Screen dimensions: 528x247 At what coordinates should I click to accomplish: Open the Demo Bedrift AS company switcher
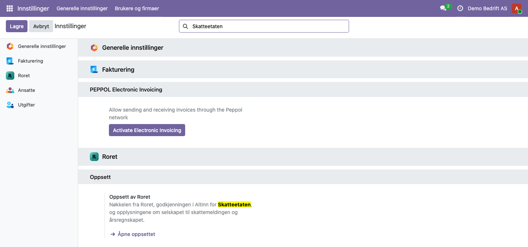pyautogui.click(x=487, y=8)
